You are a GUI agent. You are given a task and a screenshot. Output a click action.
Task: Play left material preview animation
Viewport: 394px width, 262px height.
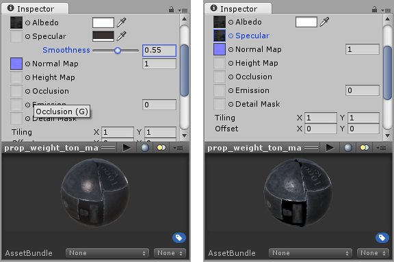click(x=127, y=148)
